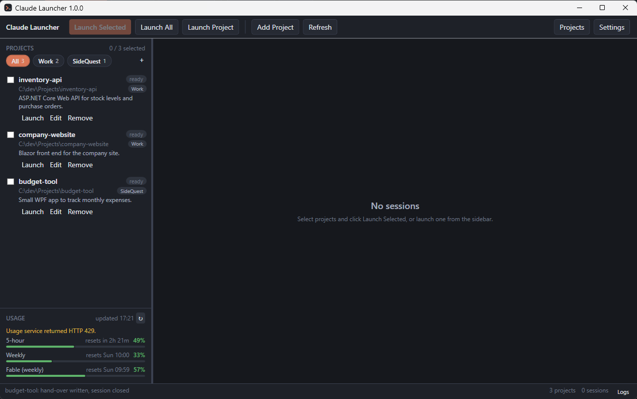The image size is (637, 399).
Task: Tick the budget-tool checkbox
Action: (x=11, y=181)
